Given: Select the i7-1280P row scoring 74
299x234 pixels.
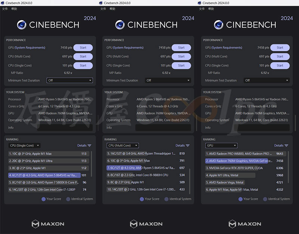Looking at the screenshot, I should pos(47,190).
